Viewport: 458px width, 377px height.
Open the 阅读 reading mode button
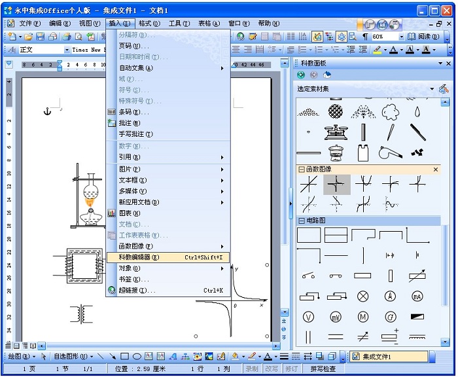(x=423, y=37)
